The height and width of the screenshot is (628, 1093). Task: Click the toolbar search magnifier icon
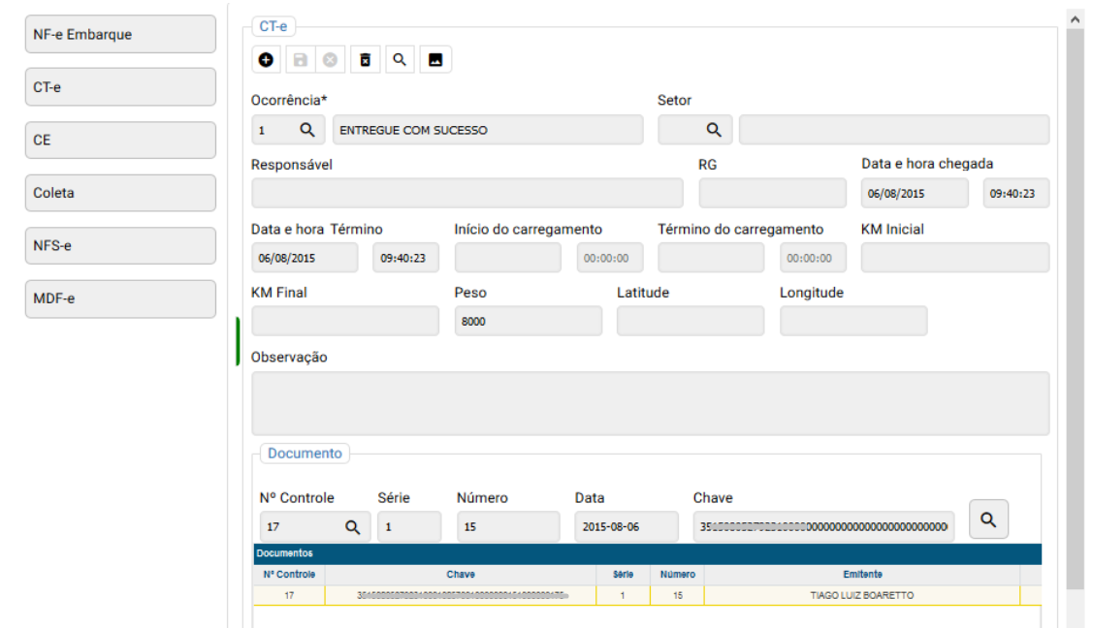tap(399, 60)
